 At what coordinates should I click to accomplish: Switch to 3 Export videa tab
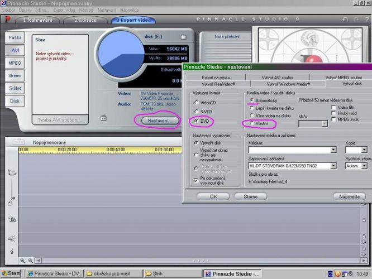coord(133,20)
